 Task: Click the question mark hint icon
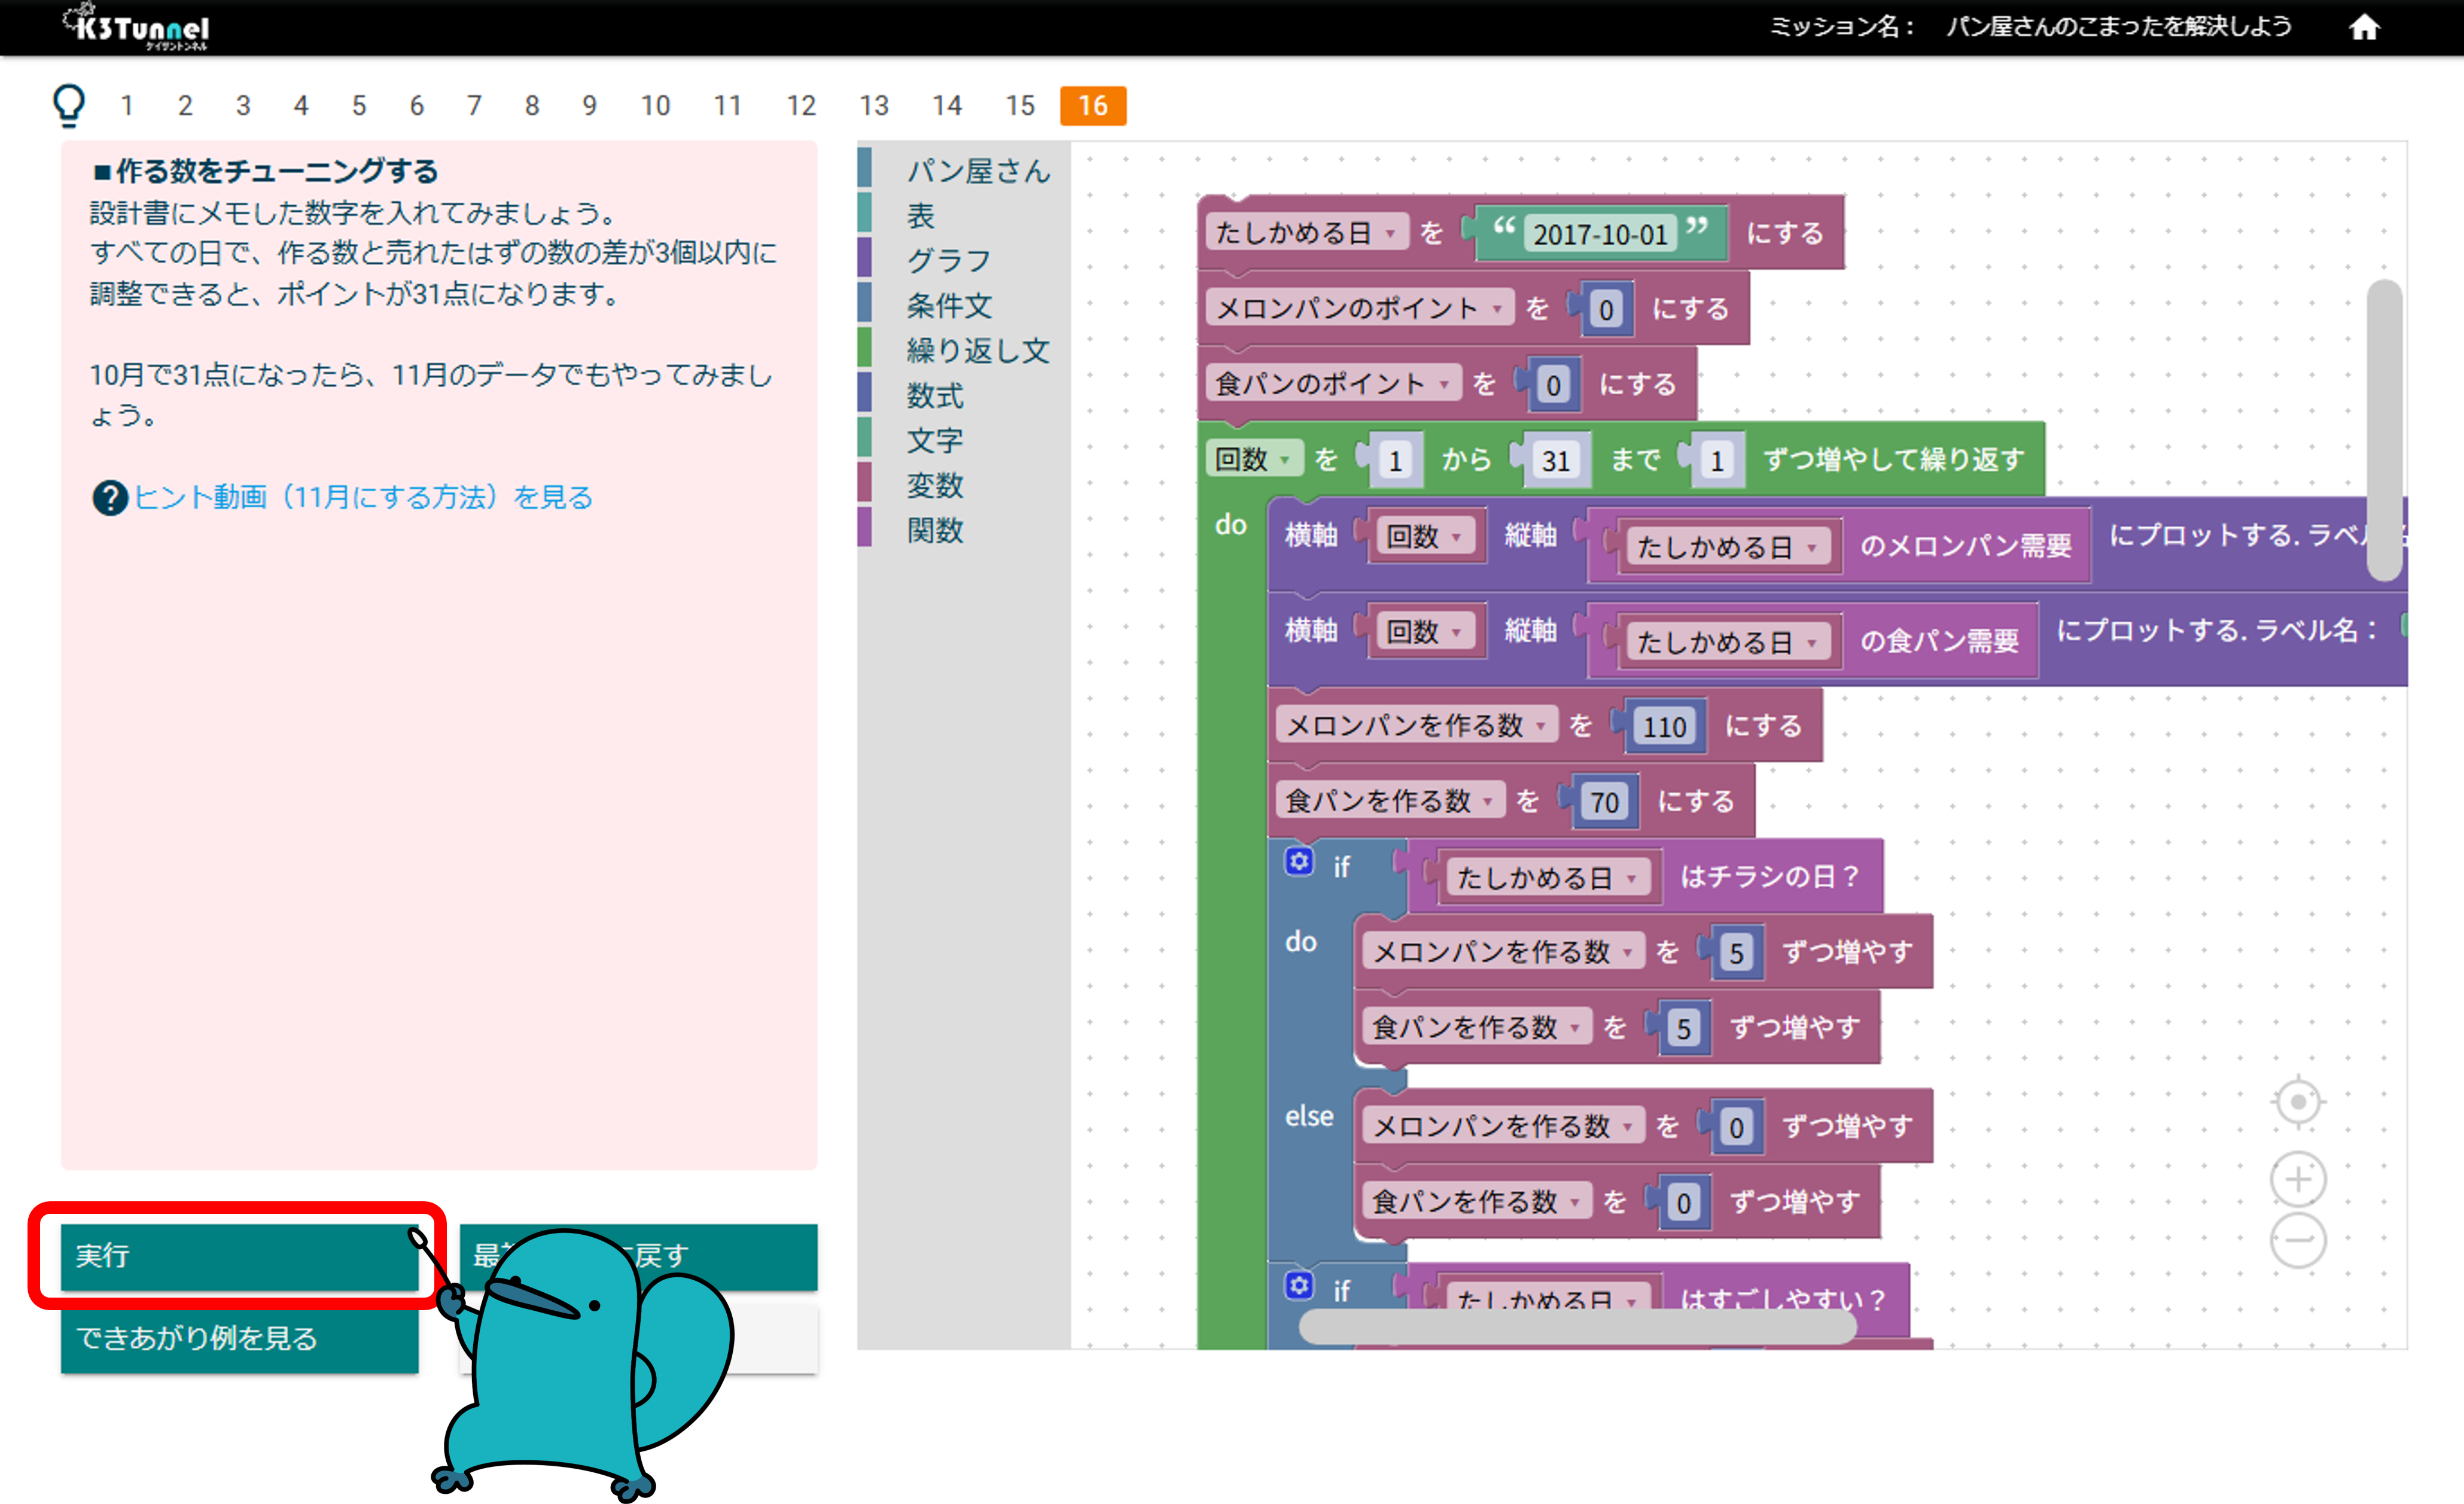click(110, 497)
